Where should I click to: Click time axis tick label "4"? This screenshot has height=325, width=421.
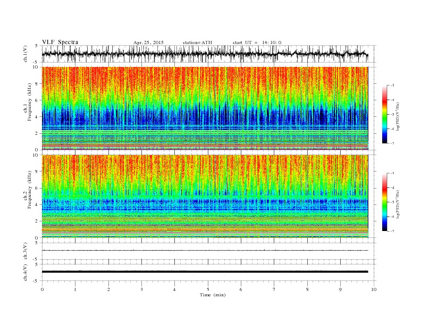click(x=174, y=289)
